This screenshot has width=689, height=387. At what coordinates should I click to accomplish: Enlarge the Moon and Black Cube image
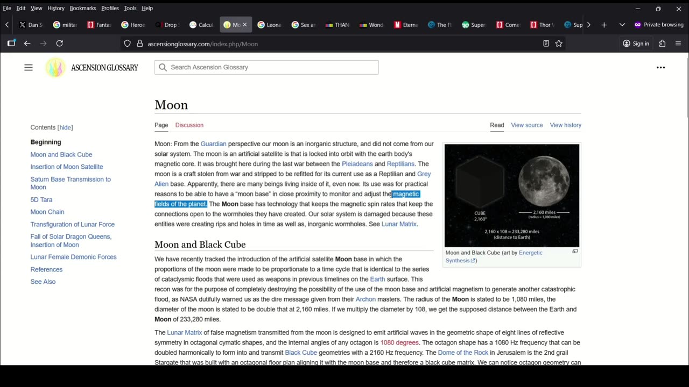coord(575,251)
